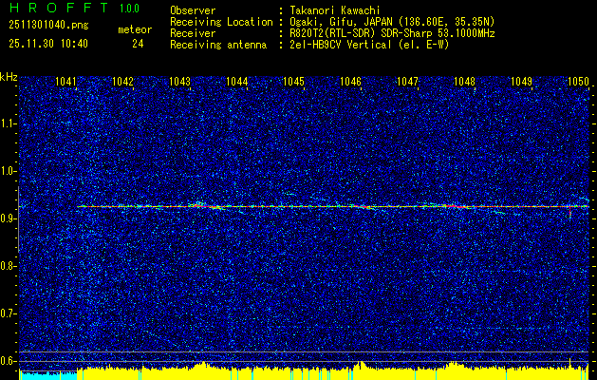Click time marker 1047
597x380 pixels.
408,81
